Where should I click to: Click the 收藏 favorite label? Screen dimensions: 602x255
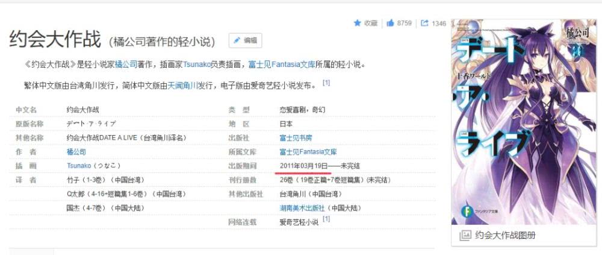click(371, 24)
